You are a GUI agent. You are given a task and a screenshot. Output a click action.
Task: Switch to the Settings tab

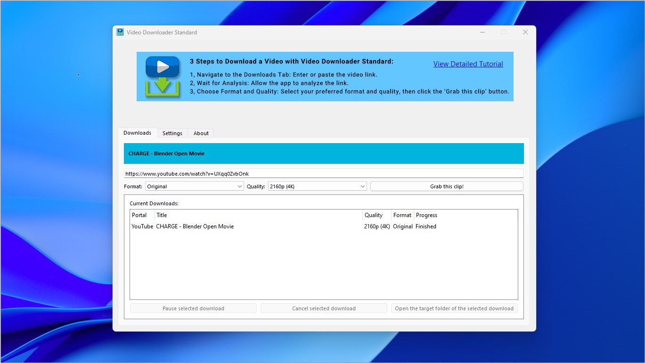tap(172, 133)
